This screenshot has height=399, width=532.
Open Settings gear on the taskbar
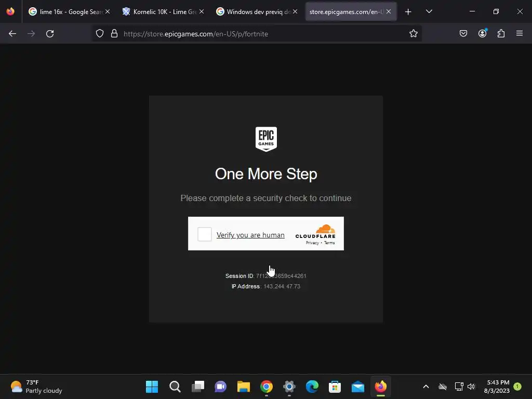(289, 387)
